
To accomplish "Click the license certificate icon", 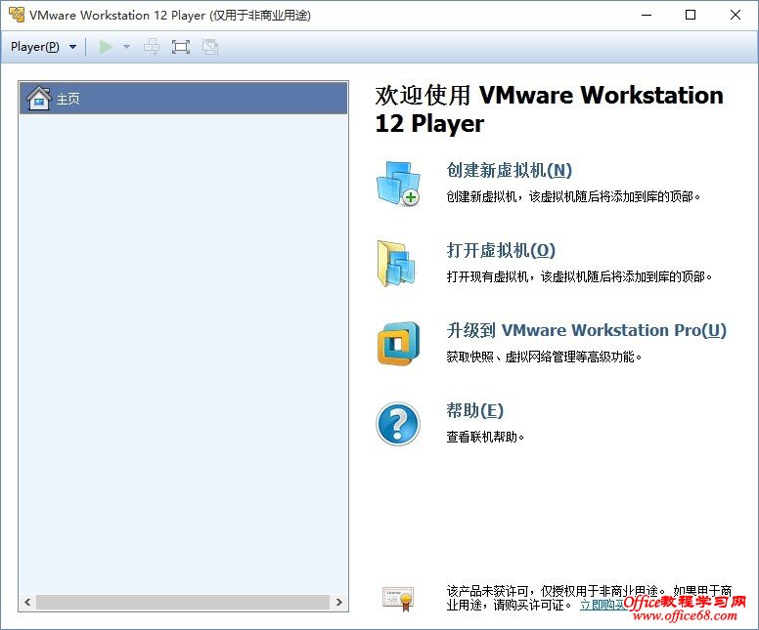I will [x=398, y=599].
